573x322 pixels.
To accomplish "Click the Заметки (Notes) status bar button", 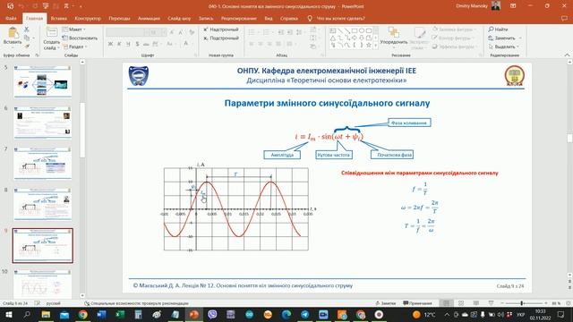I will (386, 303).
